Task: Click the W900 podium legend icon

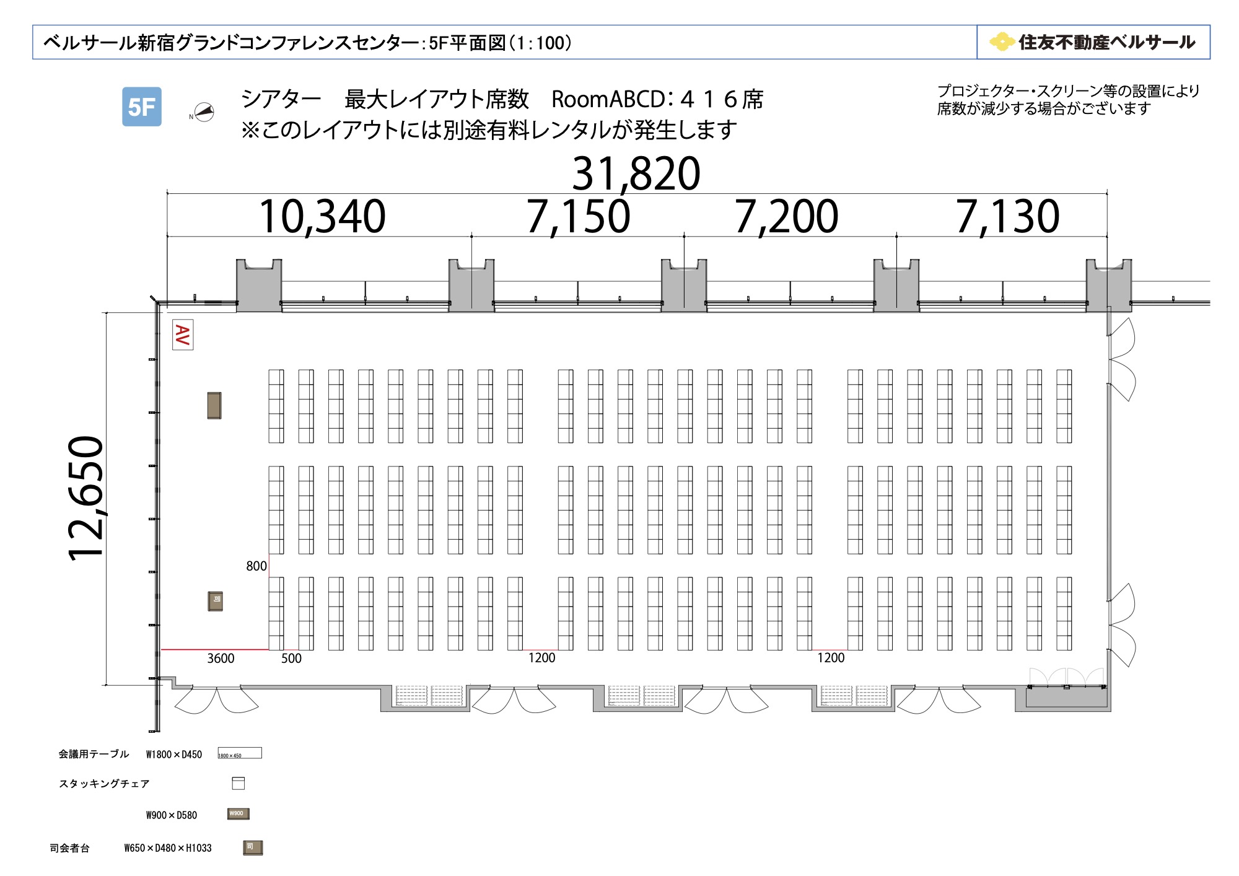Action: coord(239,813)
